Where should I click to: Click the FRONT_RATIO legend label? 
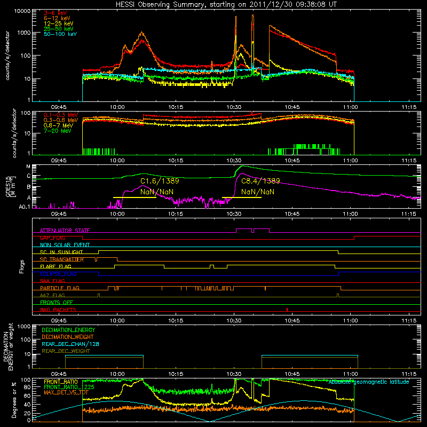pyautogui.click(x=61, y=382)
